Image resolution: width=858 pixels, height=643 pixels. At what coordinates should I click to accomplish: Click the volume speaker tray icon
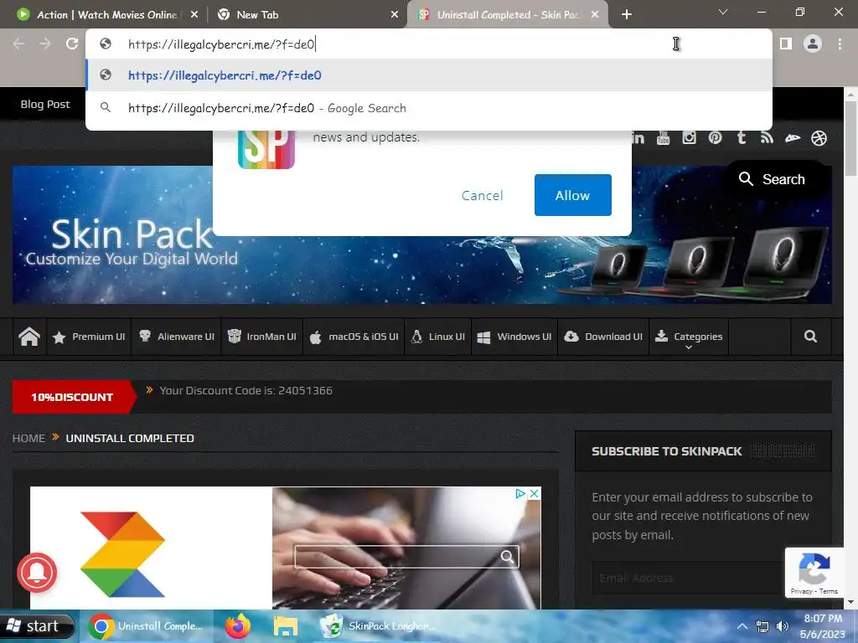click(x=783, y=626)
